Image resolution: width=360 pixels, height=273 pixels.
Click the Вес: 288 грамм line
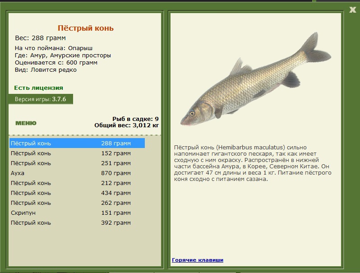41,38
